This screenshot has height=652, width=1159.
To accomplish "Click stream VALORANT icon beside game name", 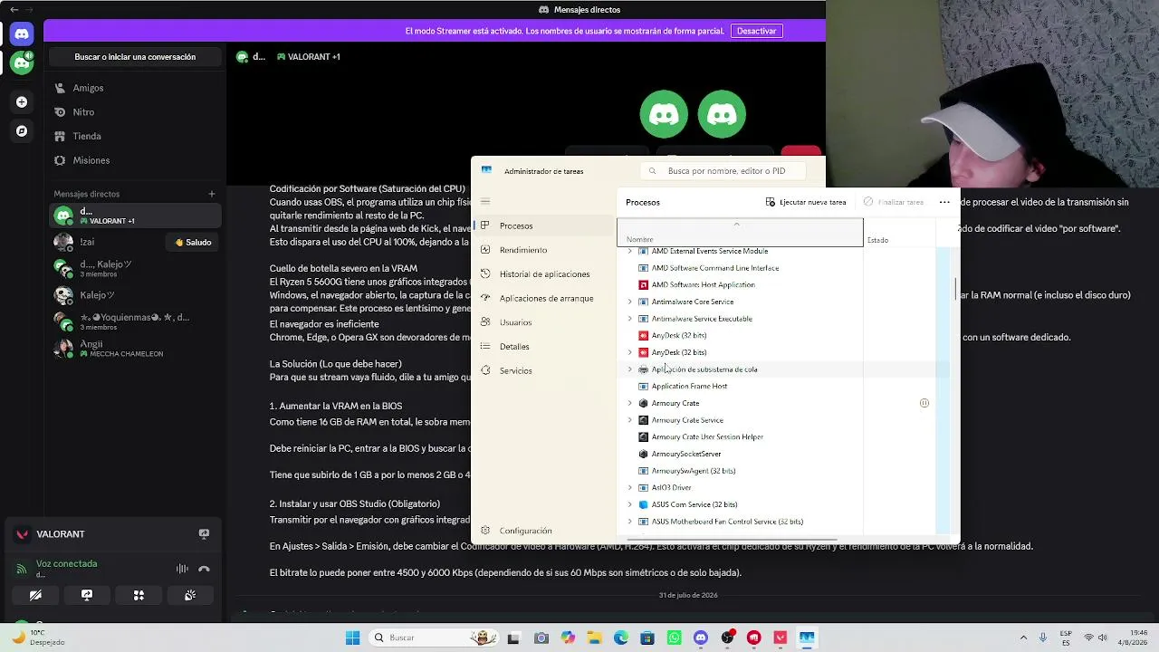I will click(204, 534).
